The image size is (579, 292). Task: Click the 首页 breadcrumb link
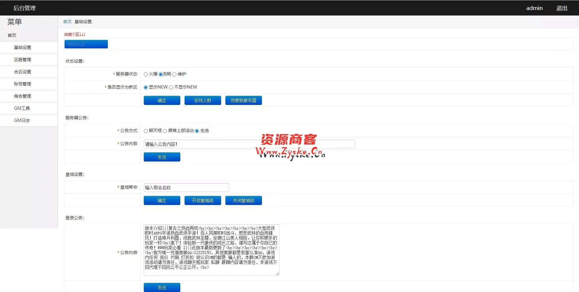[x=67, y=22]
